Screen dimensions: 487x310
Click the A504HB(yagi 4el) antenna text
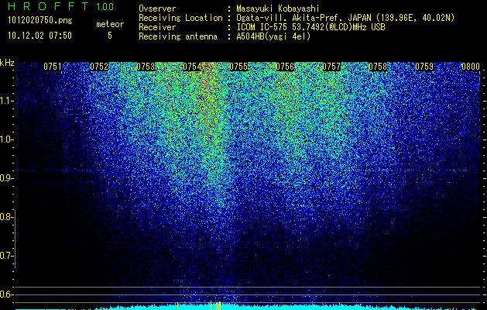[273, 36]
